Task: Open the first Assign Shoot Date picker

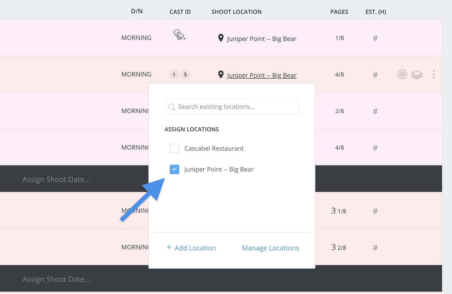Action: [56, 179]
